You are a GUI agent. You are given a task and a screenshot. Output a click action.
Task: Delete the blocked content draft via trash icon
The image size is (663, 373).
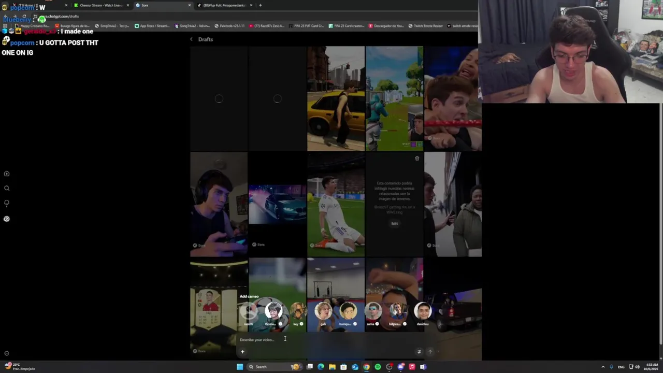(417, 159)
